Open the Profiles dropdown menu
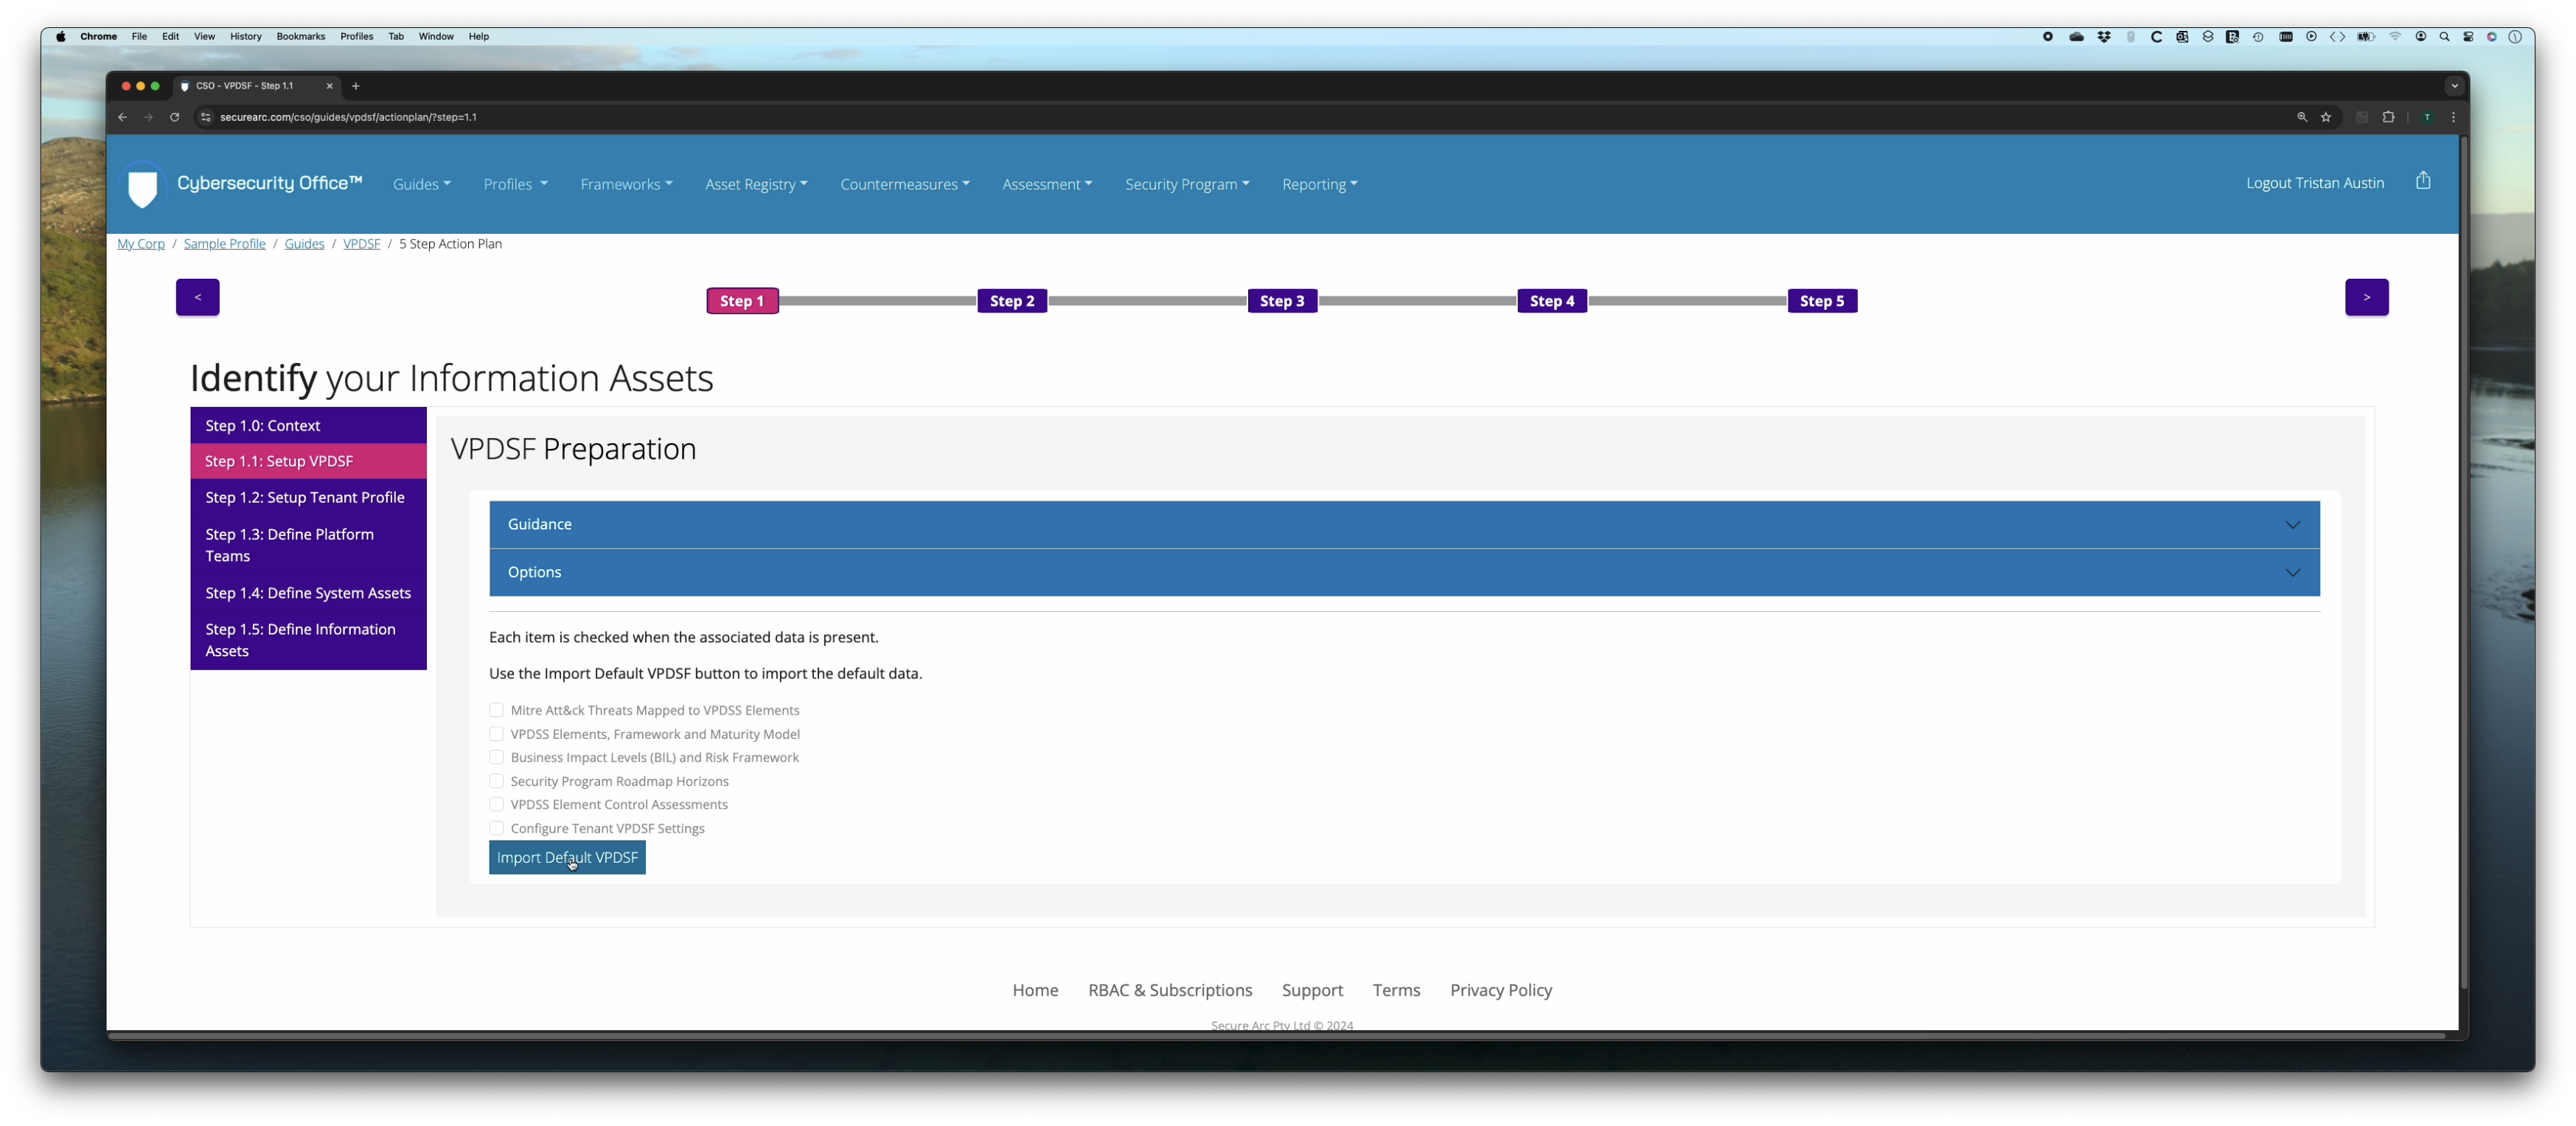2576x1126 pixels. pos(515,184)
